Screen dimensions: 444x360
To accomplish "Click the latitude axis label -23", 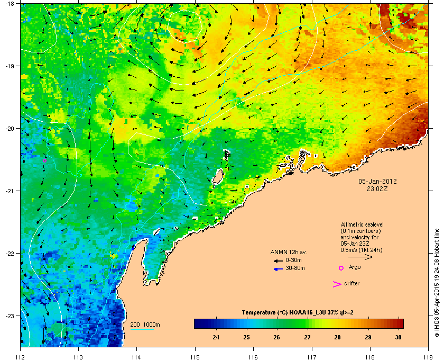I will [10, 316].
